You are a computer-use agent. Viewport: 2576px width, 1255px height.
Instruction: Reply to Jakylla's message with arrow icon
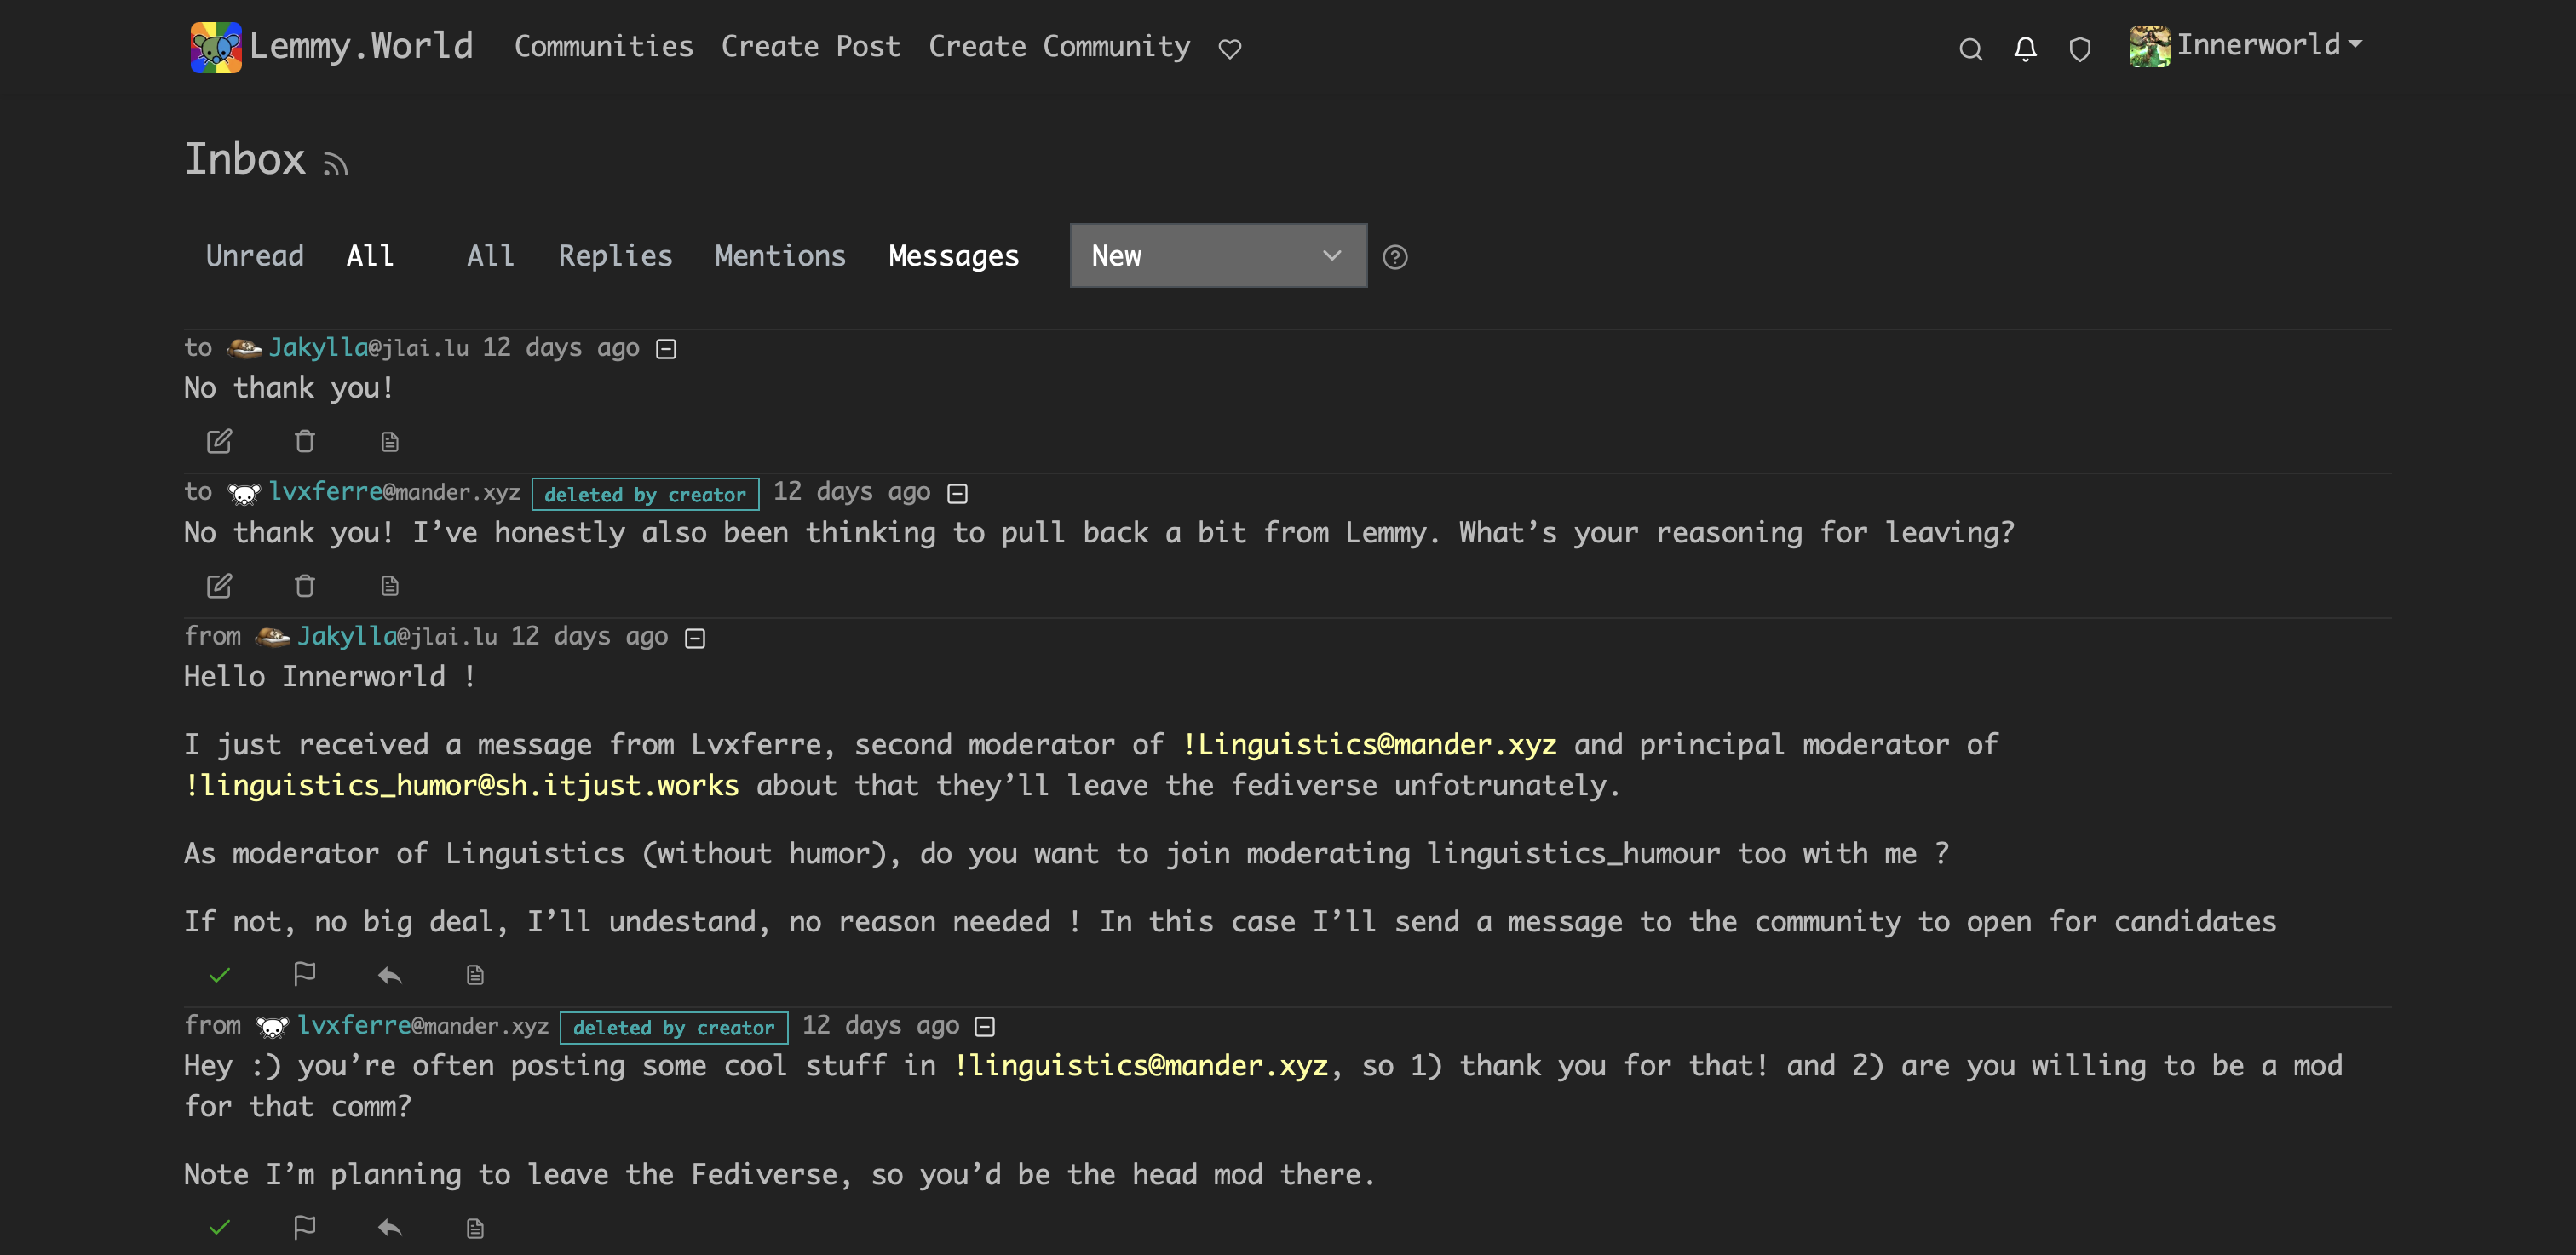pos(390,974)
